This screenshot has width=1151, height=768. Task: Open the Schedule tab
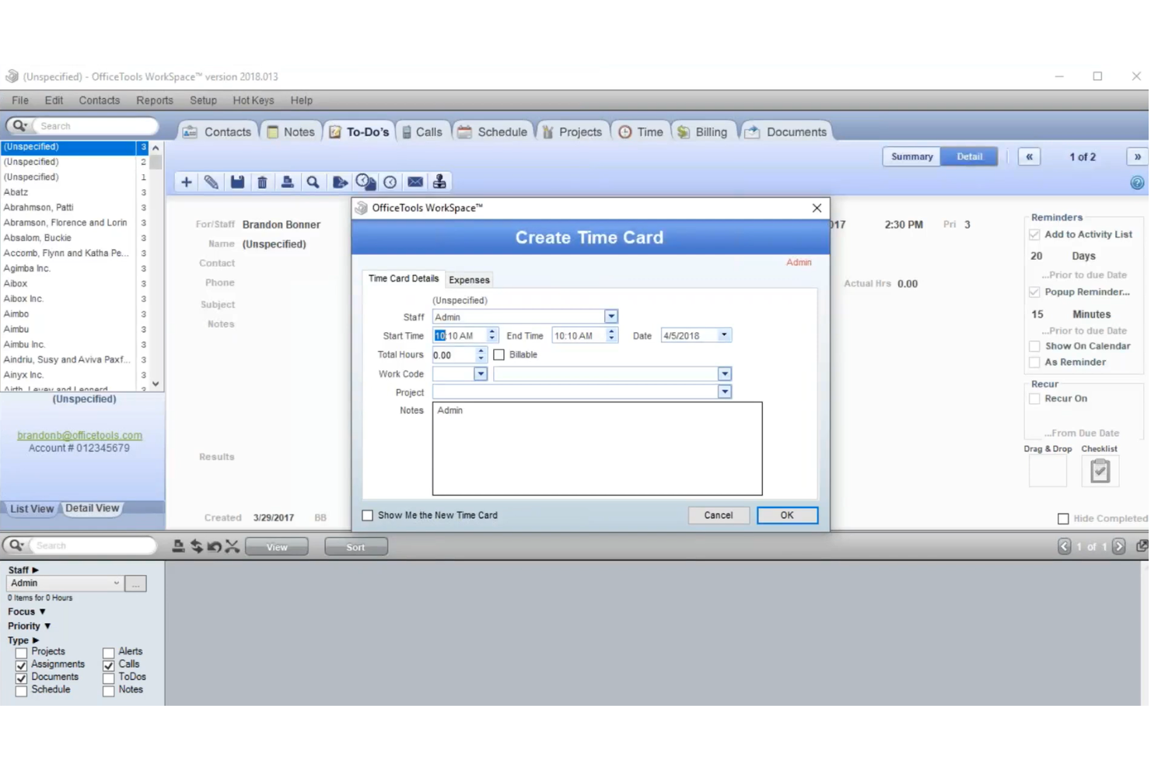coord(492,132)
